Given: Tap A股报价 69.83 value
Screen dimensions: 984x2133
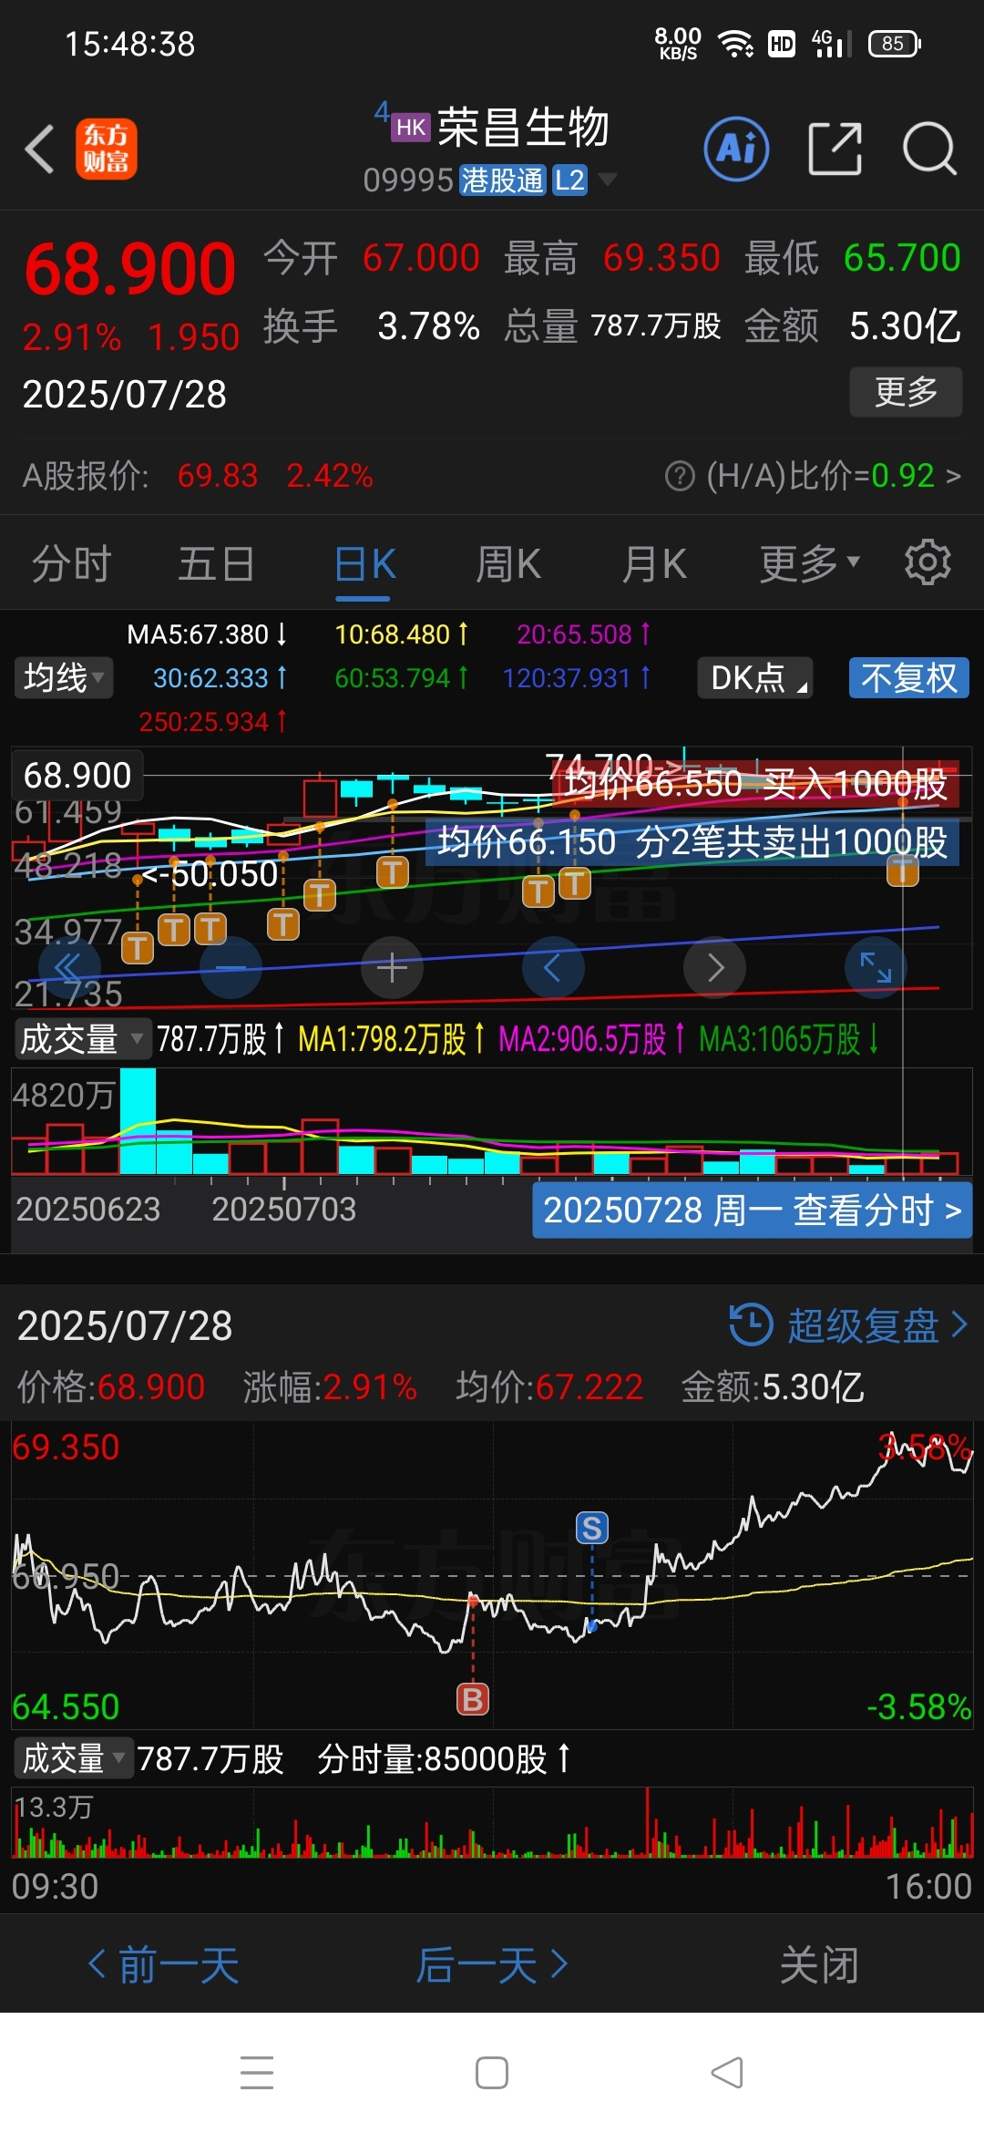Looking at the screenshot, I should pos(218,475).
